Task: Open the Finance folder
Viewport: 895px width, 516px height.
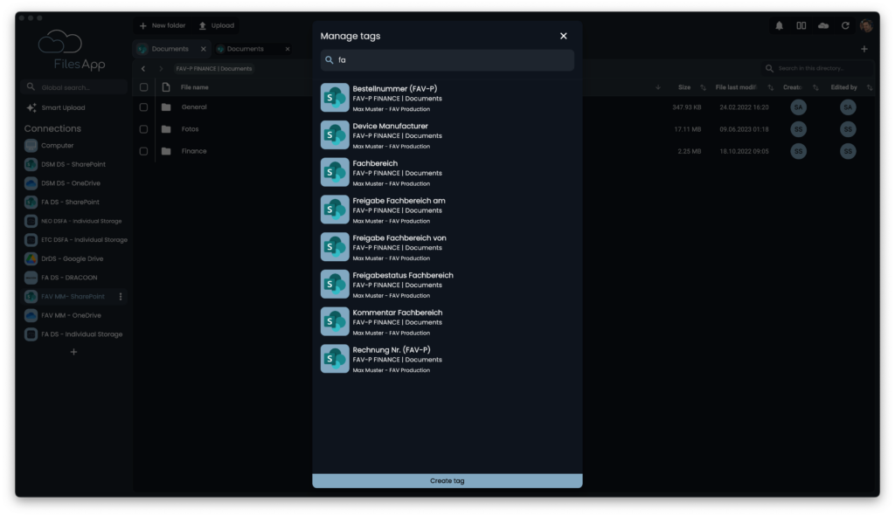Action: 194,151
